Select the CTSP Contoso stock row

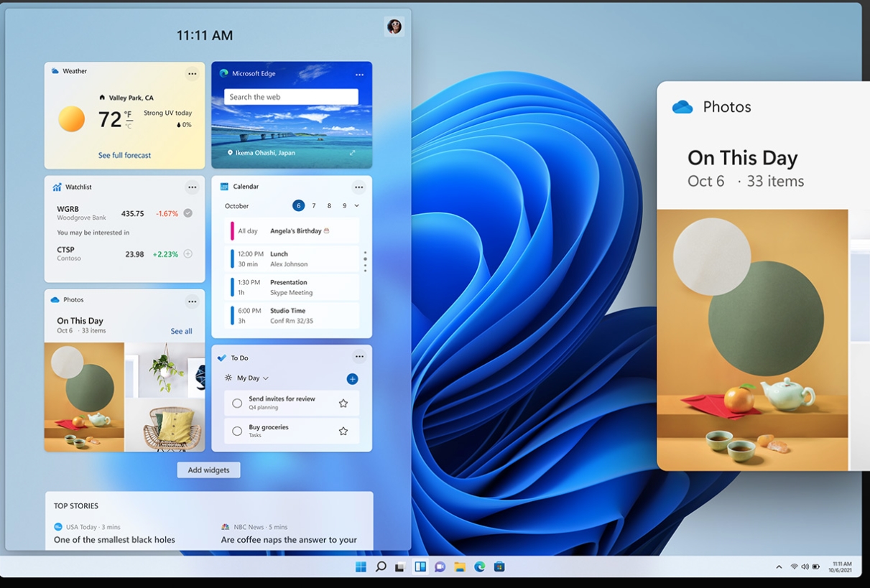pyautogui.click(x=125, y=253)
